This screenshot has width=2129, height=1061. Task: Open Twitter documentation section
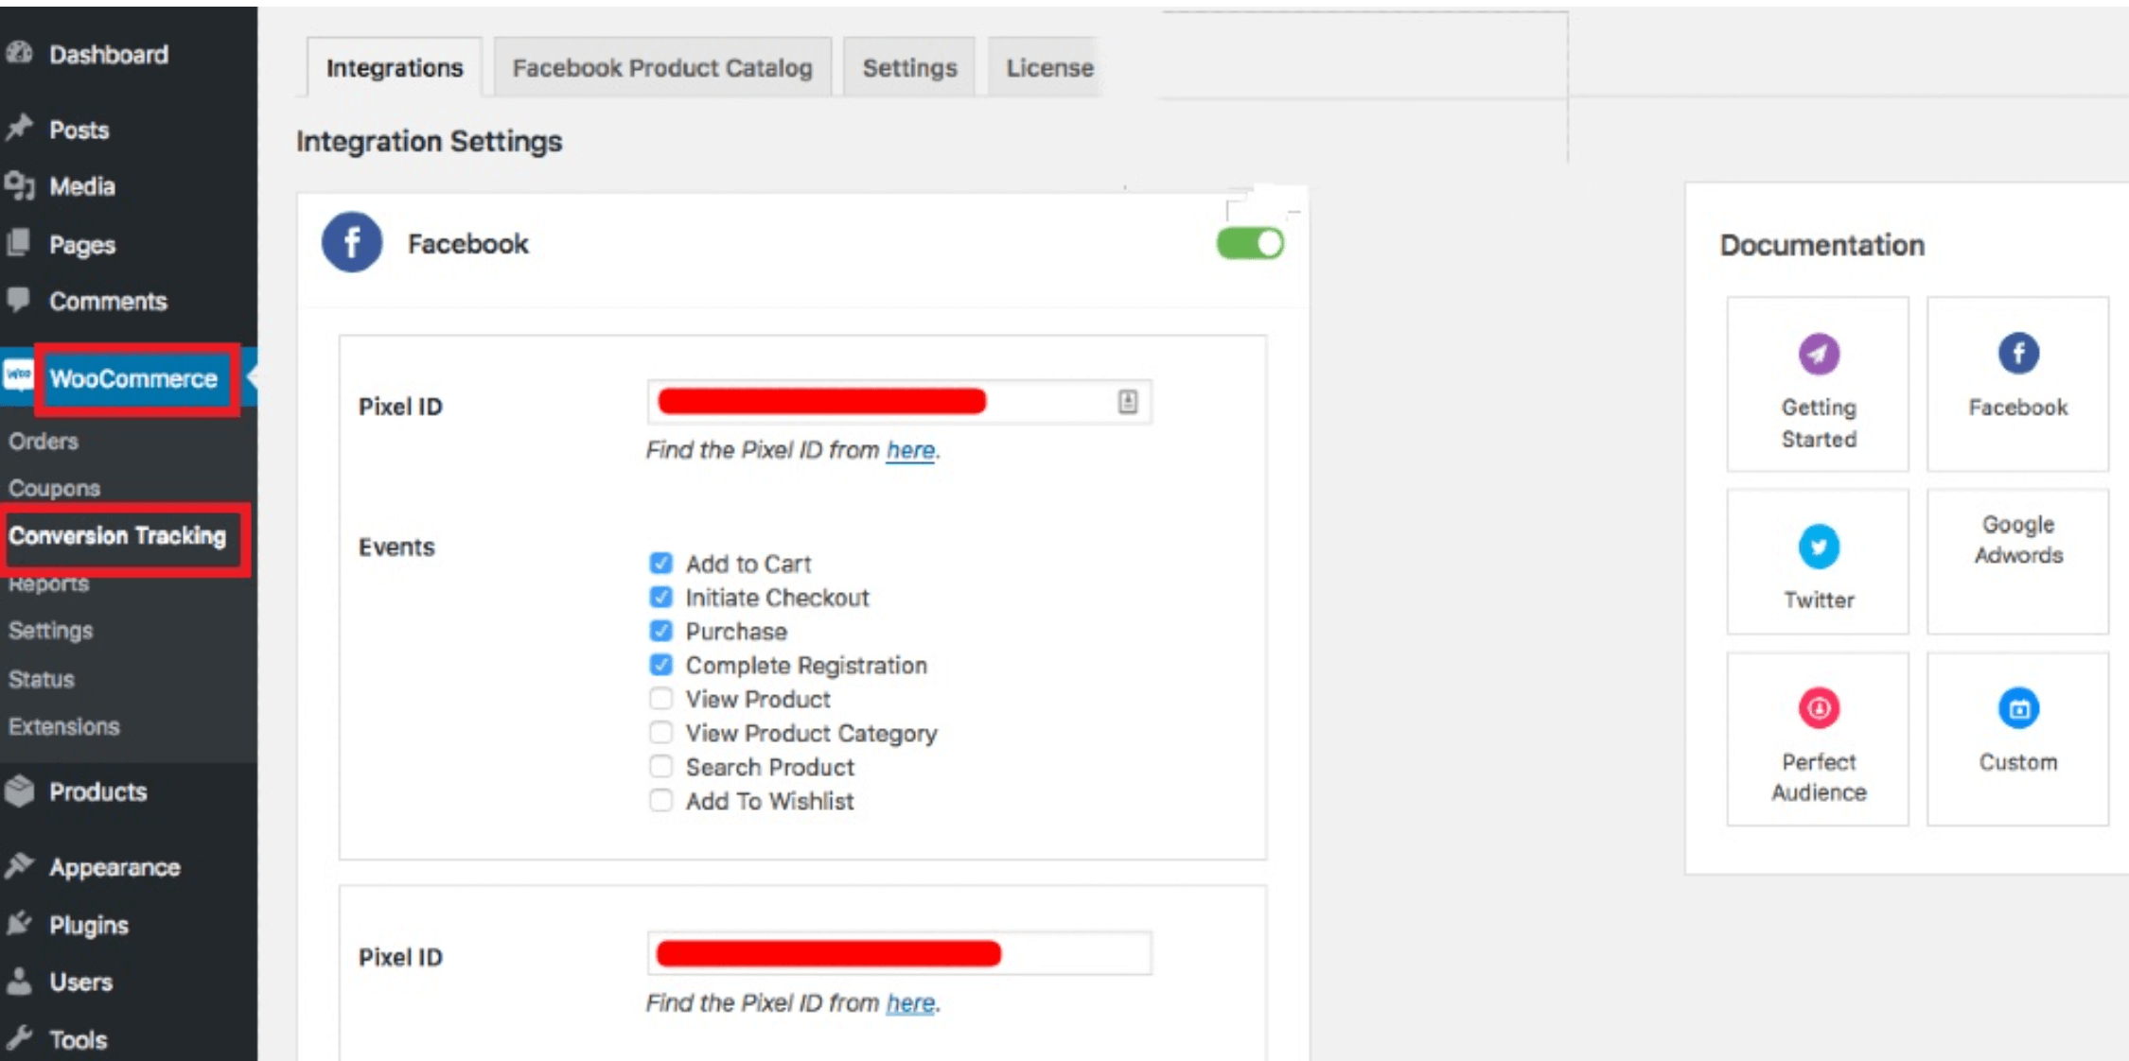click(1817, 565)
